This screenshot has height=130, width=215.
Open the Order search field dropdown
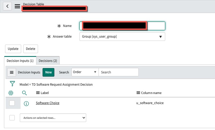(85, 72)
